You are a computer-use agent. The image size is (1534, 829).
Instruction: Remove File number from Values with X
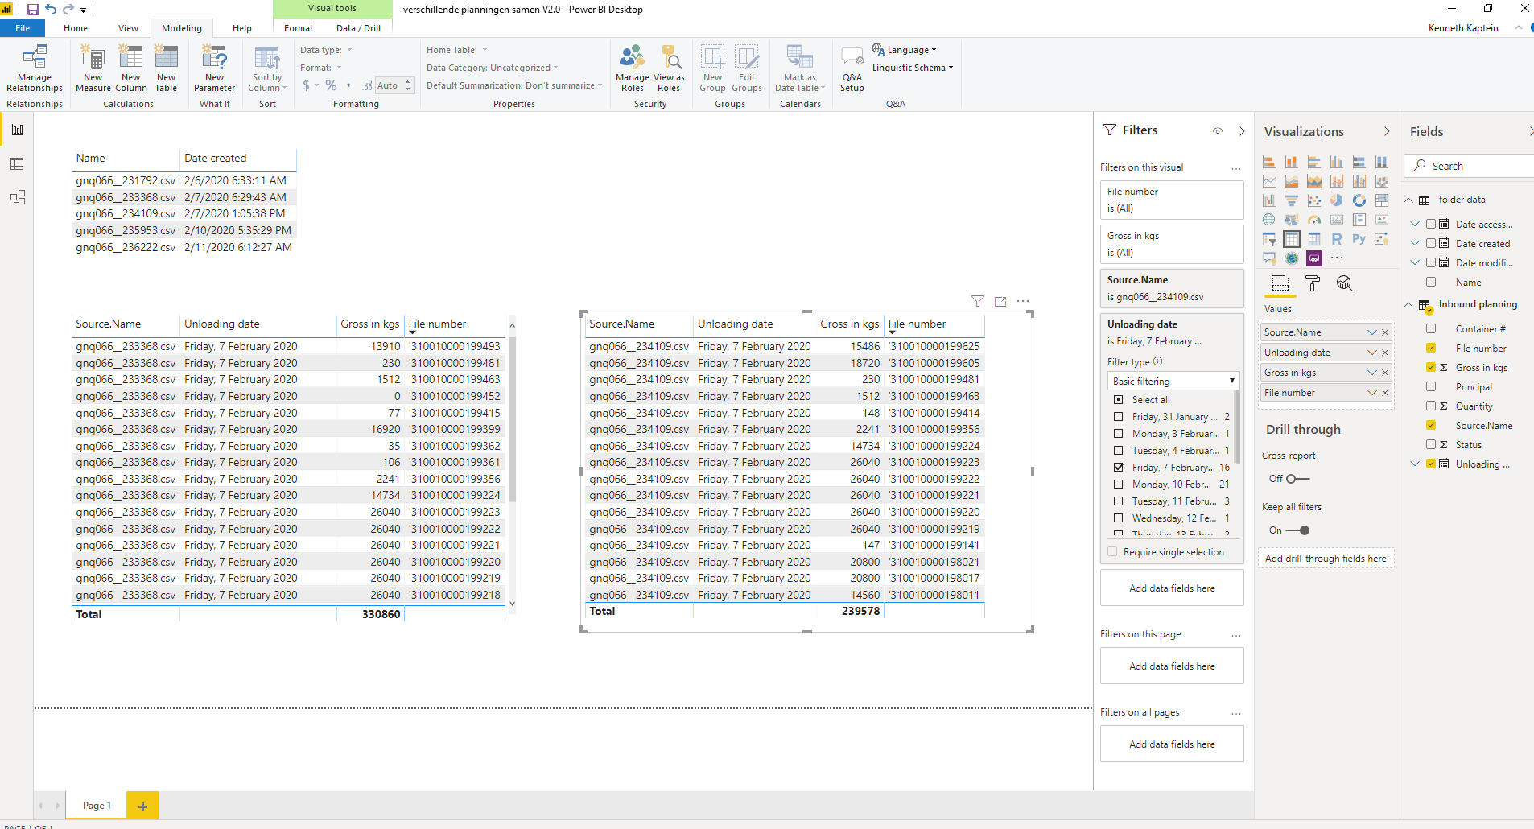point(1385,393)
